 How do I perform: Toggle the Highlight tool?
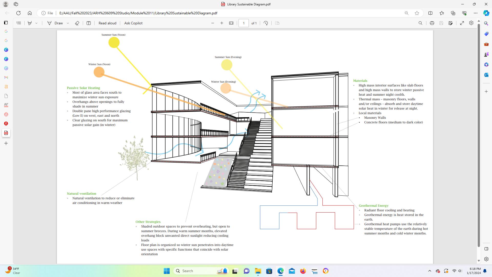coord(30,23)
